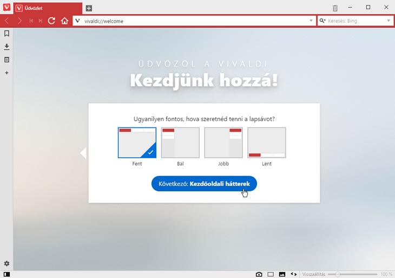
Task: Select the 'Lent' tab bar position
Action: [x=266, y=143]
